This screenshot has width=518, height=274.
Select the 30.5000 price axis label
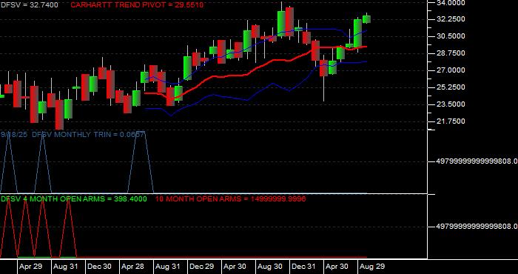451,36
